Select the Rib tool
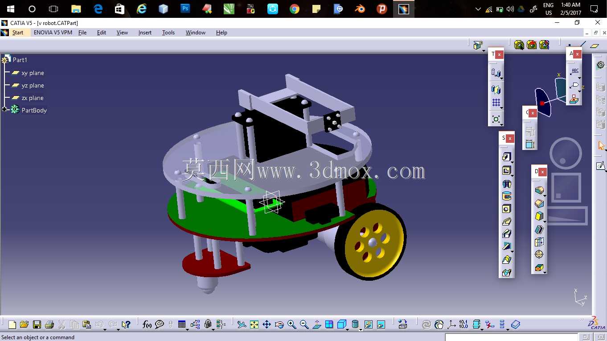 point(506,221)
